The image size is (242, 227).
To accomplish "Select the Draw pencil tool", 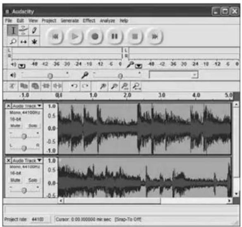I will point(34,30).
